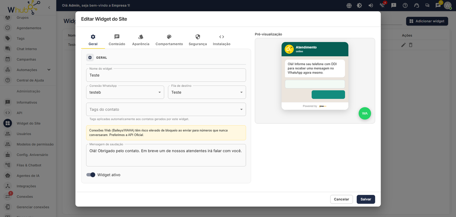This screenshot has width=456, height=217.
Task: Open the help question mark icon in top bar
Action: pyautogui.click(x=405, y=5)
